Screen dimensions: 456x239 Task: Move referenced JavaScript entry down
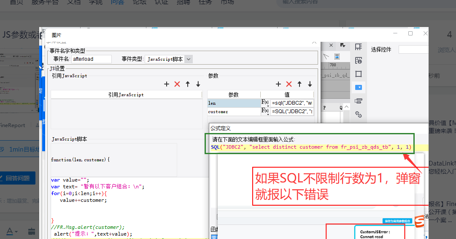198,84
